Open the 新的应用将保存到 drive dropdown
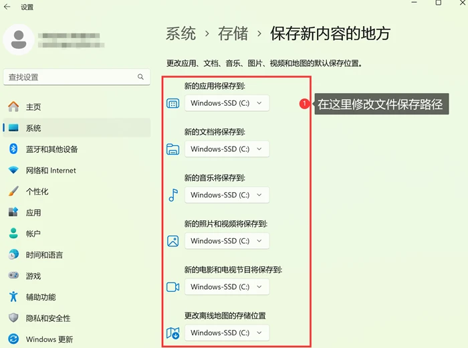 (227, 103)
